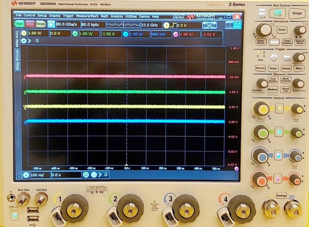Click the channel 3 blue ground marker
The height and width of the screenshot is (227, 309).
[x=25, y=122]
